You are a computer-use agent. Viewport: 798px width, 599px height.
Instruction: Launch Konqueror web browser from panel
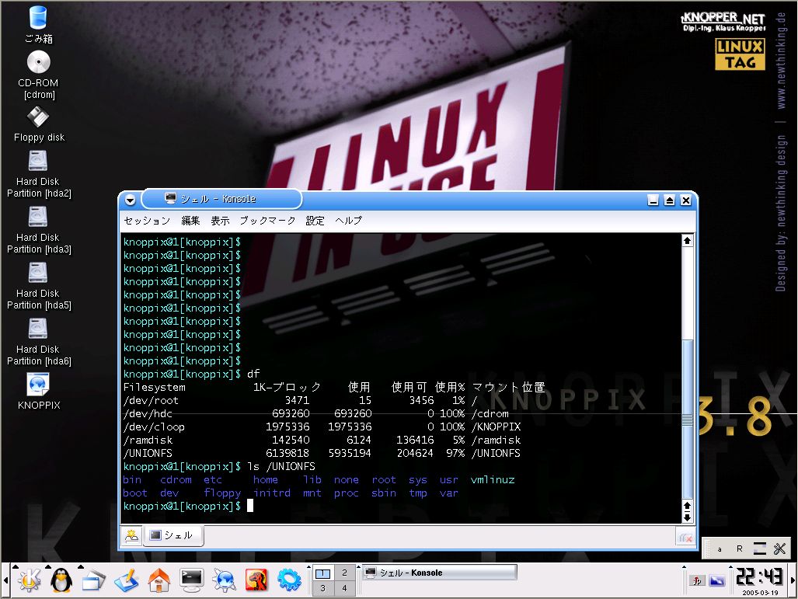tap(224, 580)
